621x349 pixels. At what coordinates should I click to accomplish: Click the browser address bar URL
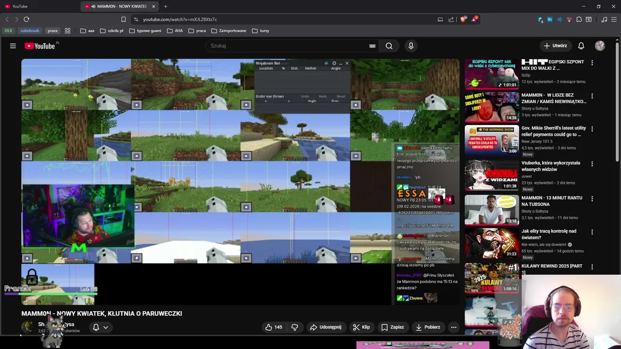tap(180, 19)
